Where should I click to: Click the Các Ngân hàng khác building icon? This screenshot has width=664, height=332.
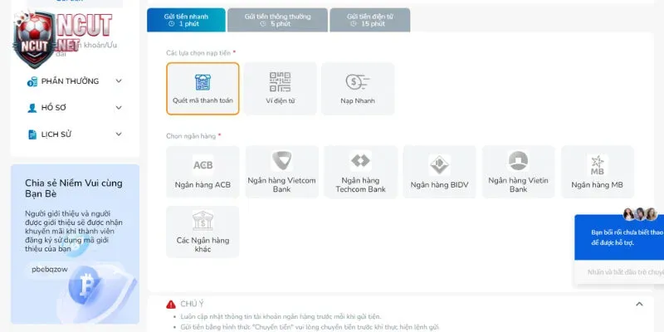[x=203, y=221]
